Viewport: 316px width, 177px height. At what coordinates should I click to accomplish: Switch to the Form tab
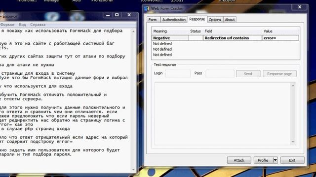tap(153, 20)
